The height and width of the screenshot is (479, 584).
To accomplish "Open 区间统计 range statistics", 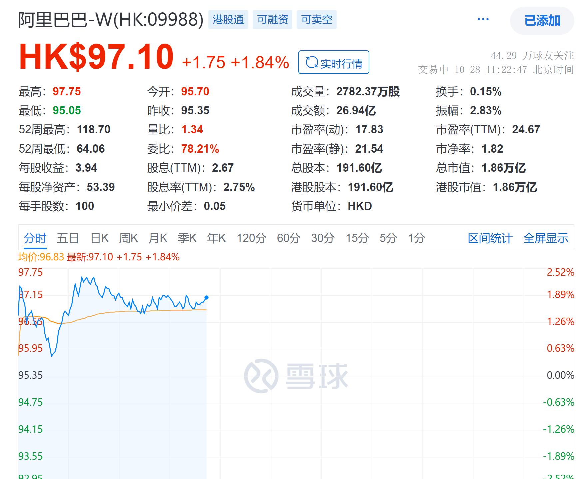I will 490,238.
